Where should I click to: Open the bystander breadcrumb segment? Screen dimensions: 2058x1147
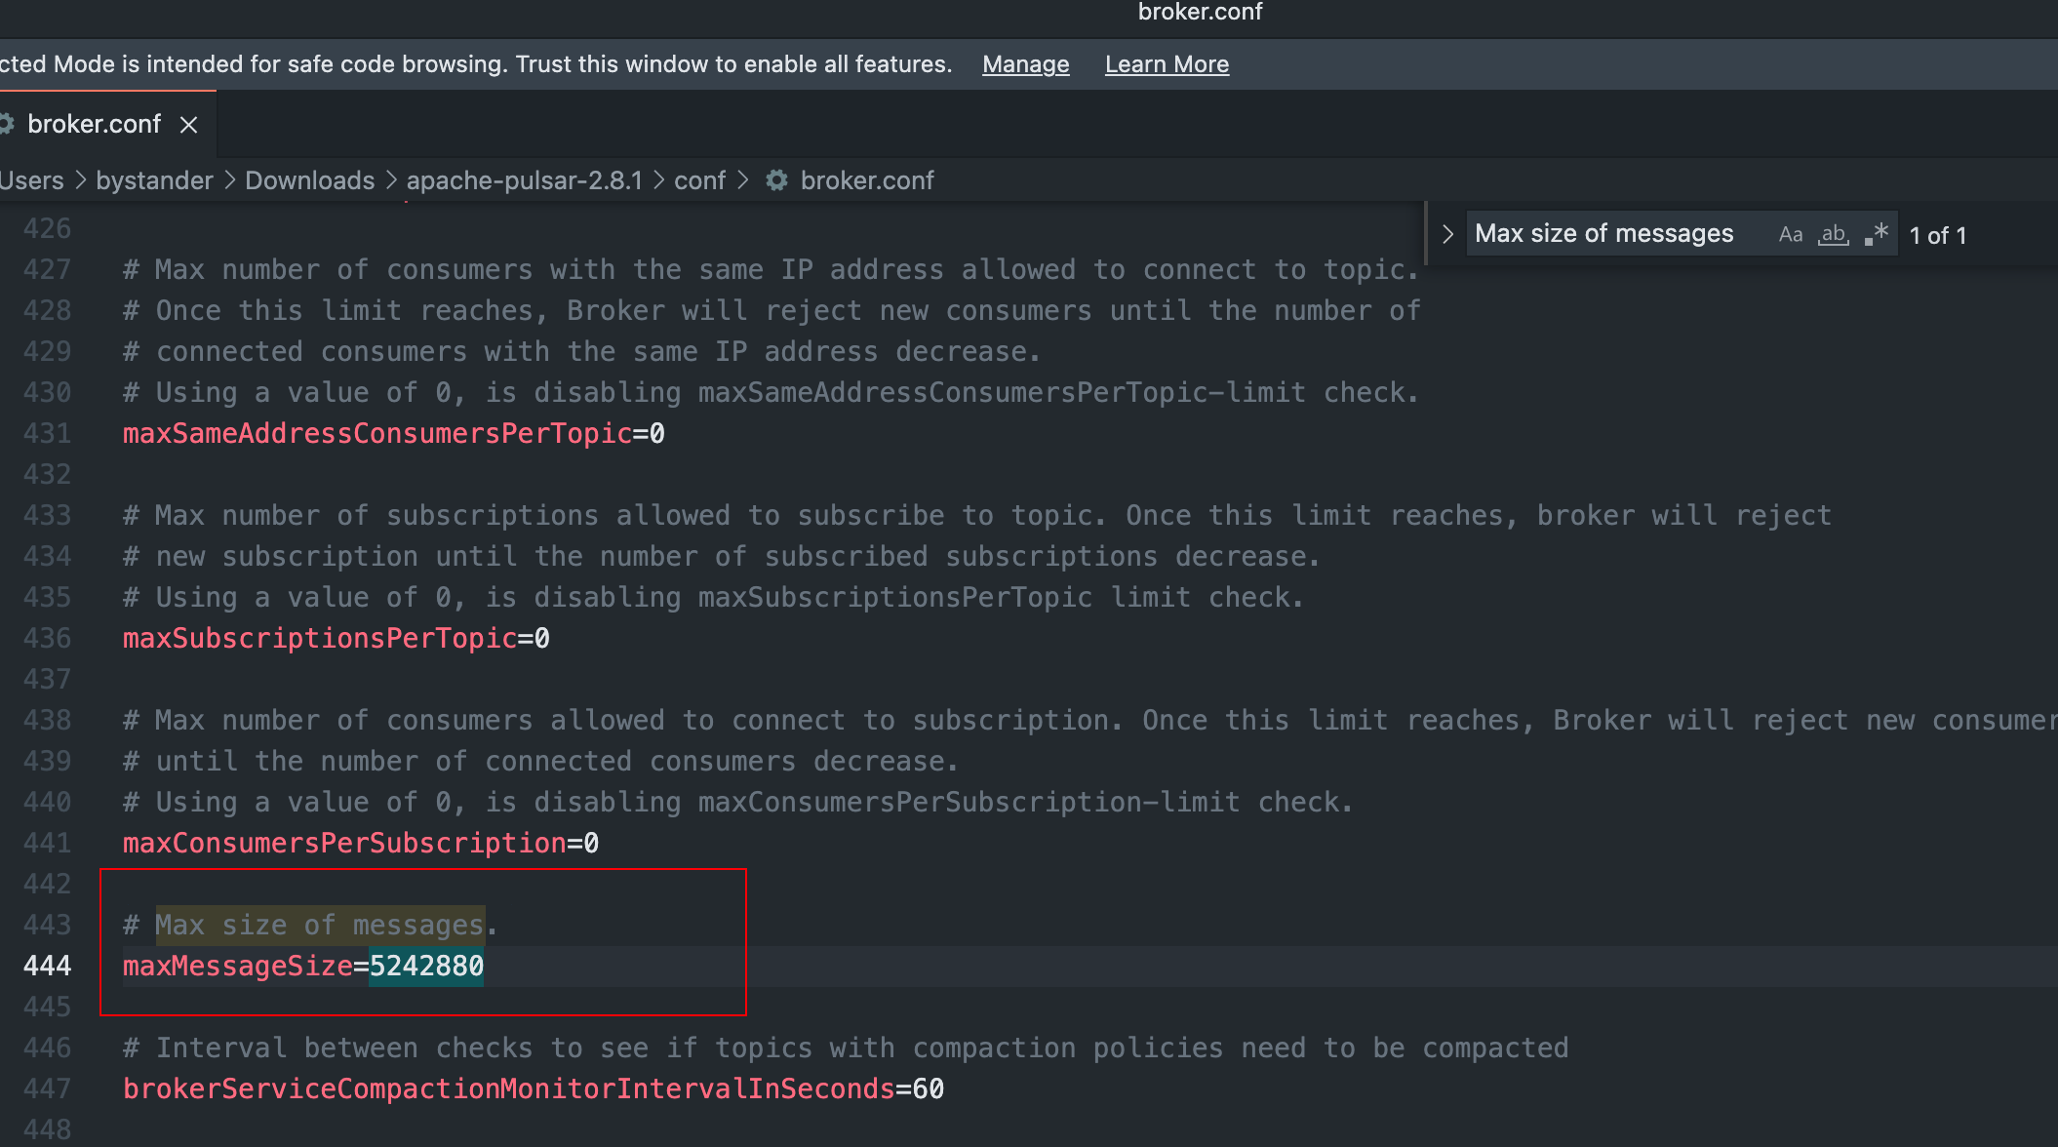pyautogui.click(x=154, y=180)
